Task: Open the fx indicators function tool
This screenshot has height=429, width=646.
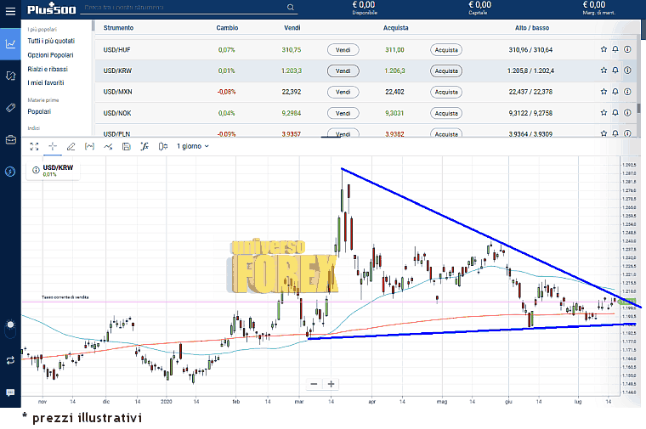Action: click(144, 146)
